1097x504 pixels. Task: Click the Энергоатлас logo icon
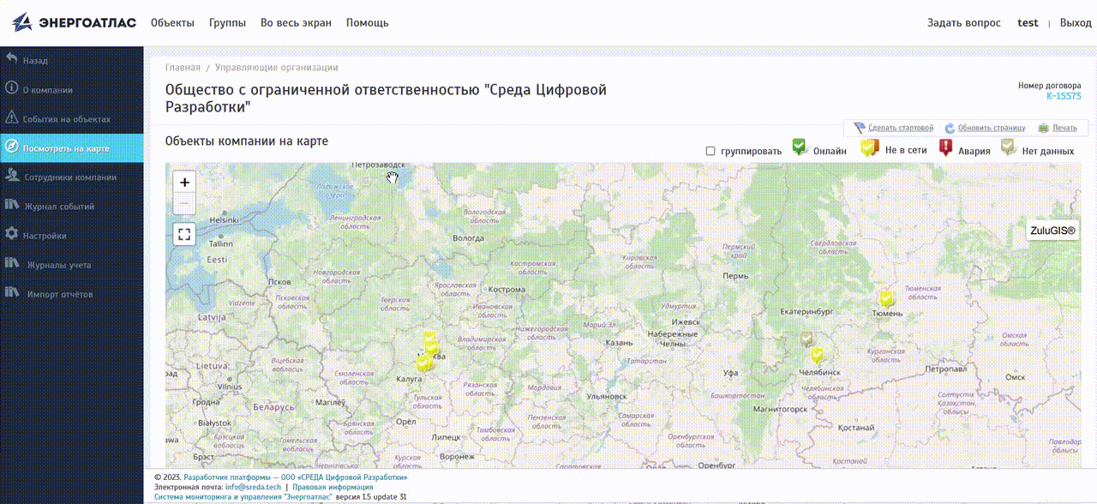tap(22, 22)
